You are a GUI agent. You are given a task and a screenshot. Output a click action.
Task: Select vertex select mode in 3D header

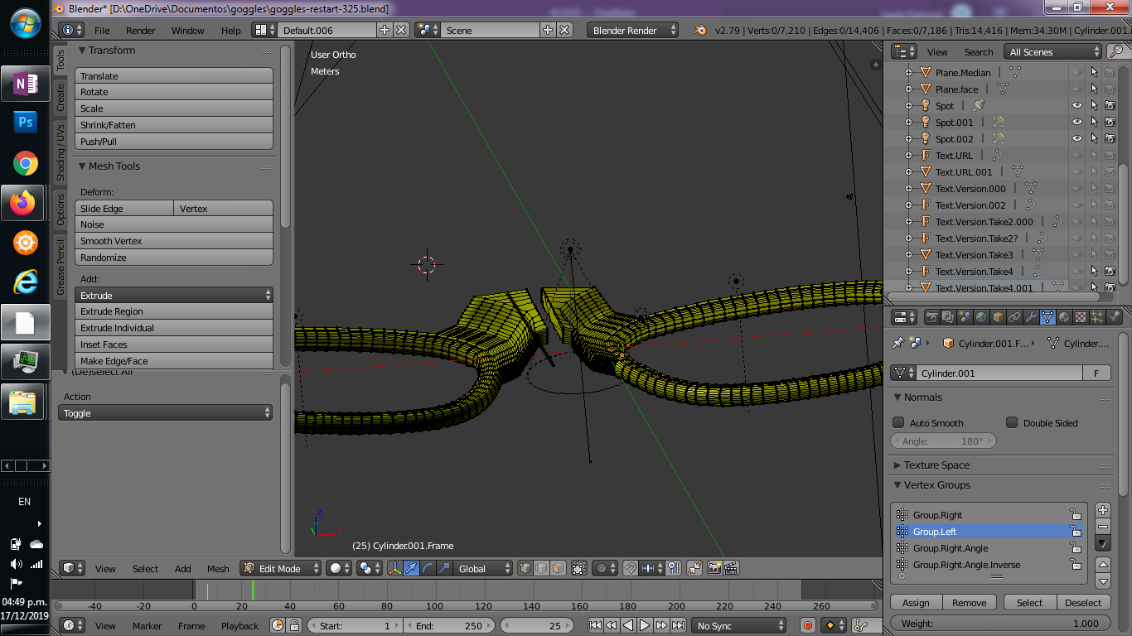pyautogui.click(x=525, y=568)
